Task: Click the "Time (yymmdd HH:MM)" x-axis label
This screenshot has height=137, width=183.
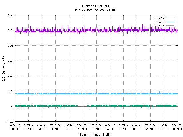Action: (96, 134)
